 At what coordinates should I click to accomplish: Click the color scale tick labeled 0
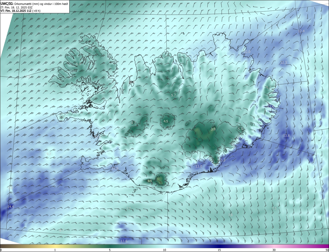[1, 250]
